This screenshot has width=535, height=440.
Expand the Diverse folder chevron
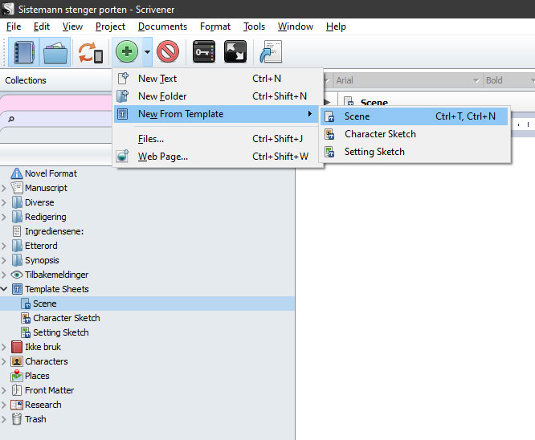coord(4,202)
